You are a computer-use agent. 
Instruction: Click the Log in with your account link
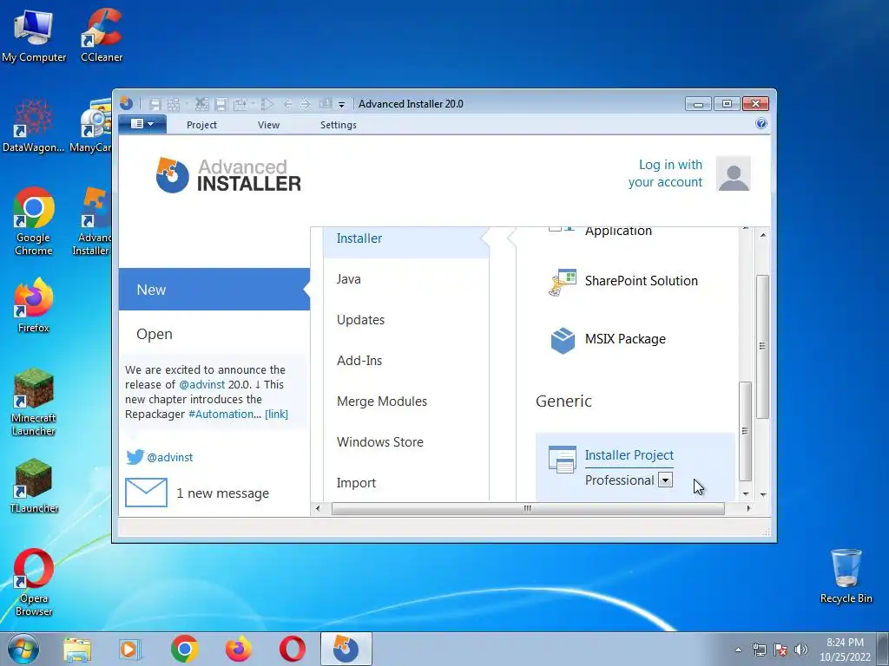[665, 173]
